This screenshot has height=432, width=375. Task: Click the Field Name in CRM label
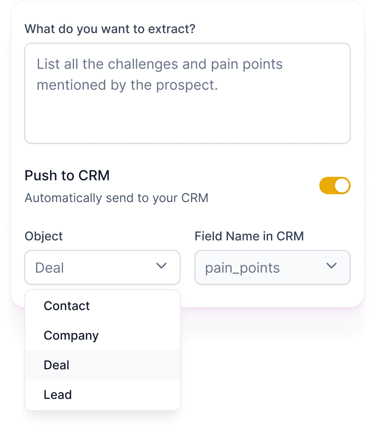pyautogui.click(x=249, y=236)
